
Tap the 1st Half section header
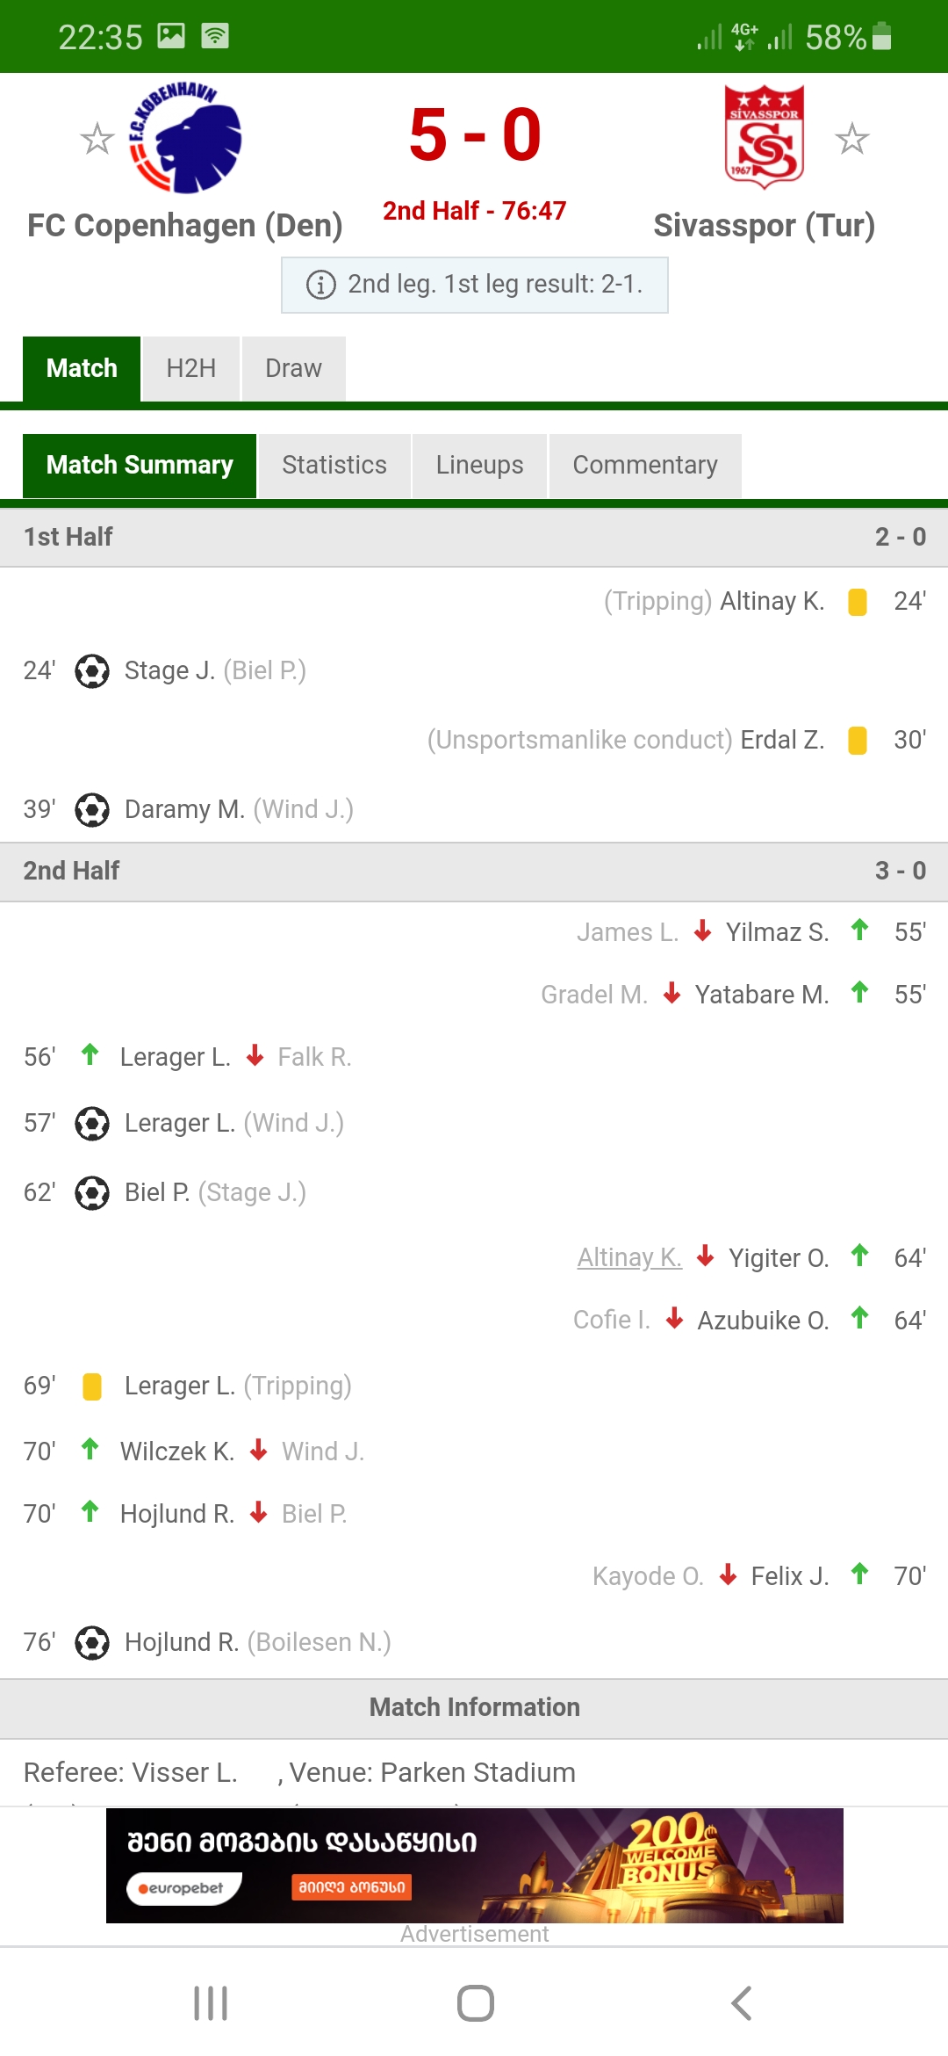474,537
